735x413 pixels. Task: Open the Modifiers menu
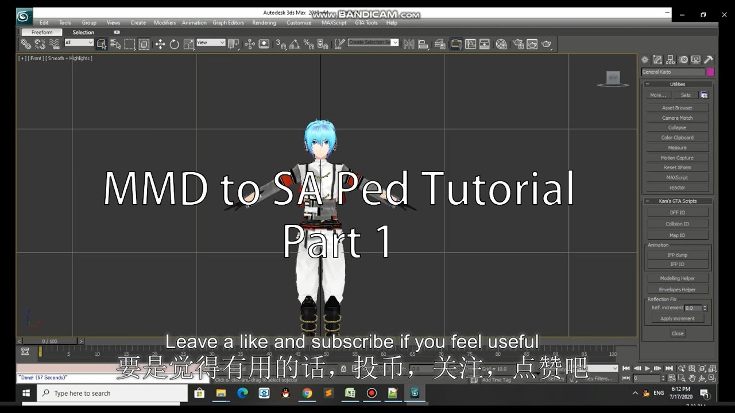[165, 23]
